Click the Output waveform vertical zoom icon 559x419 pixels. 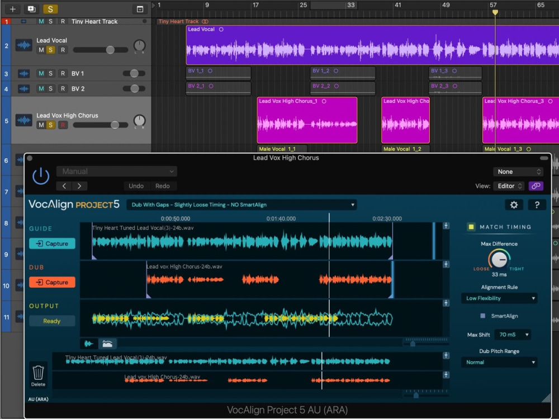[x=446, y=303]
